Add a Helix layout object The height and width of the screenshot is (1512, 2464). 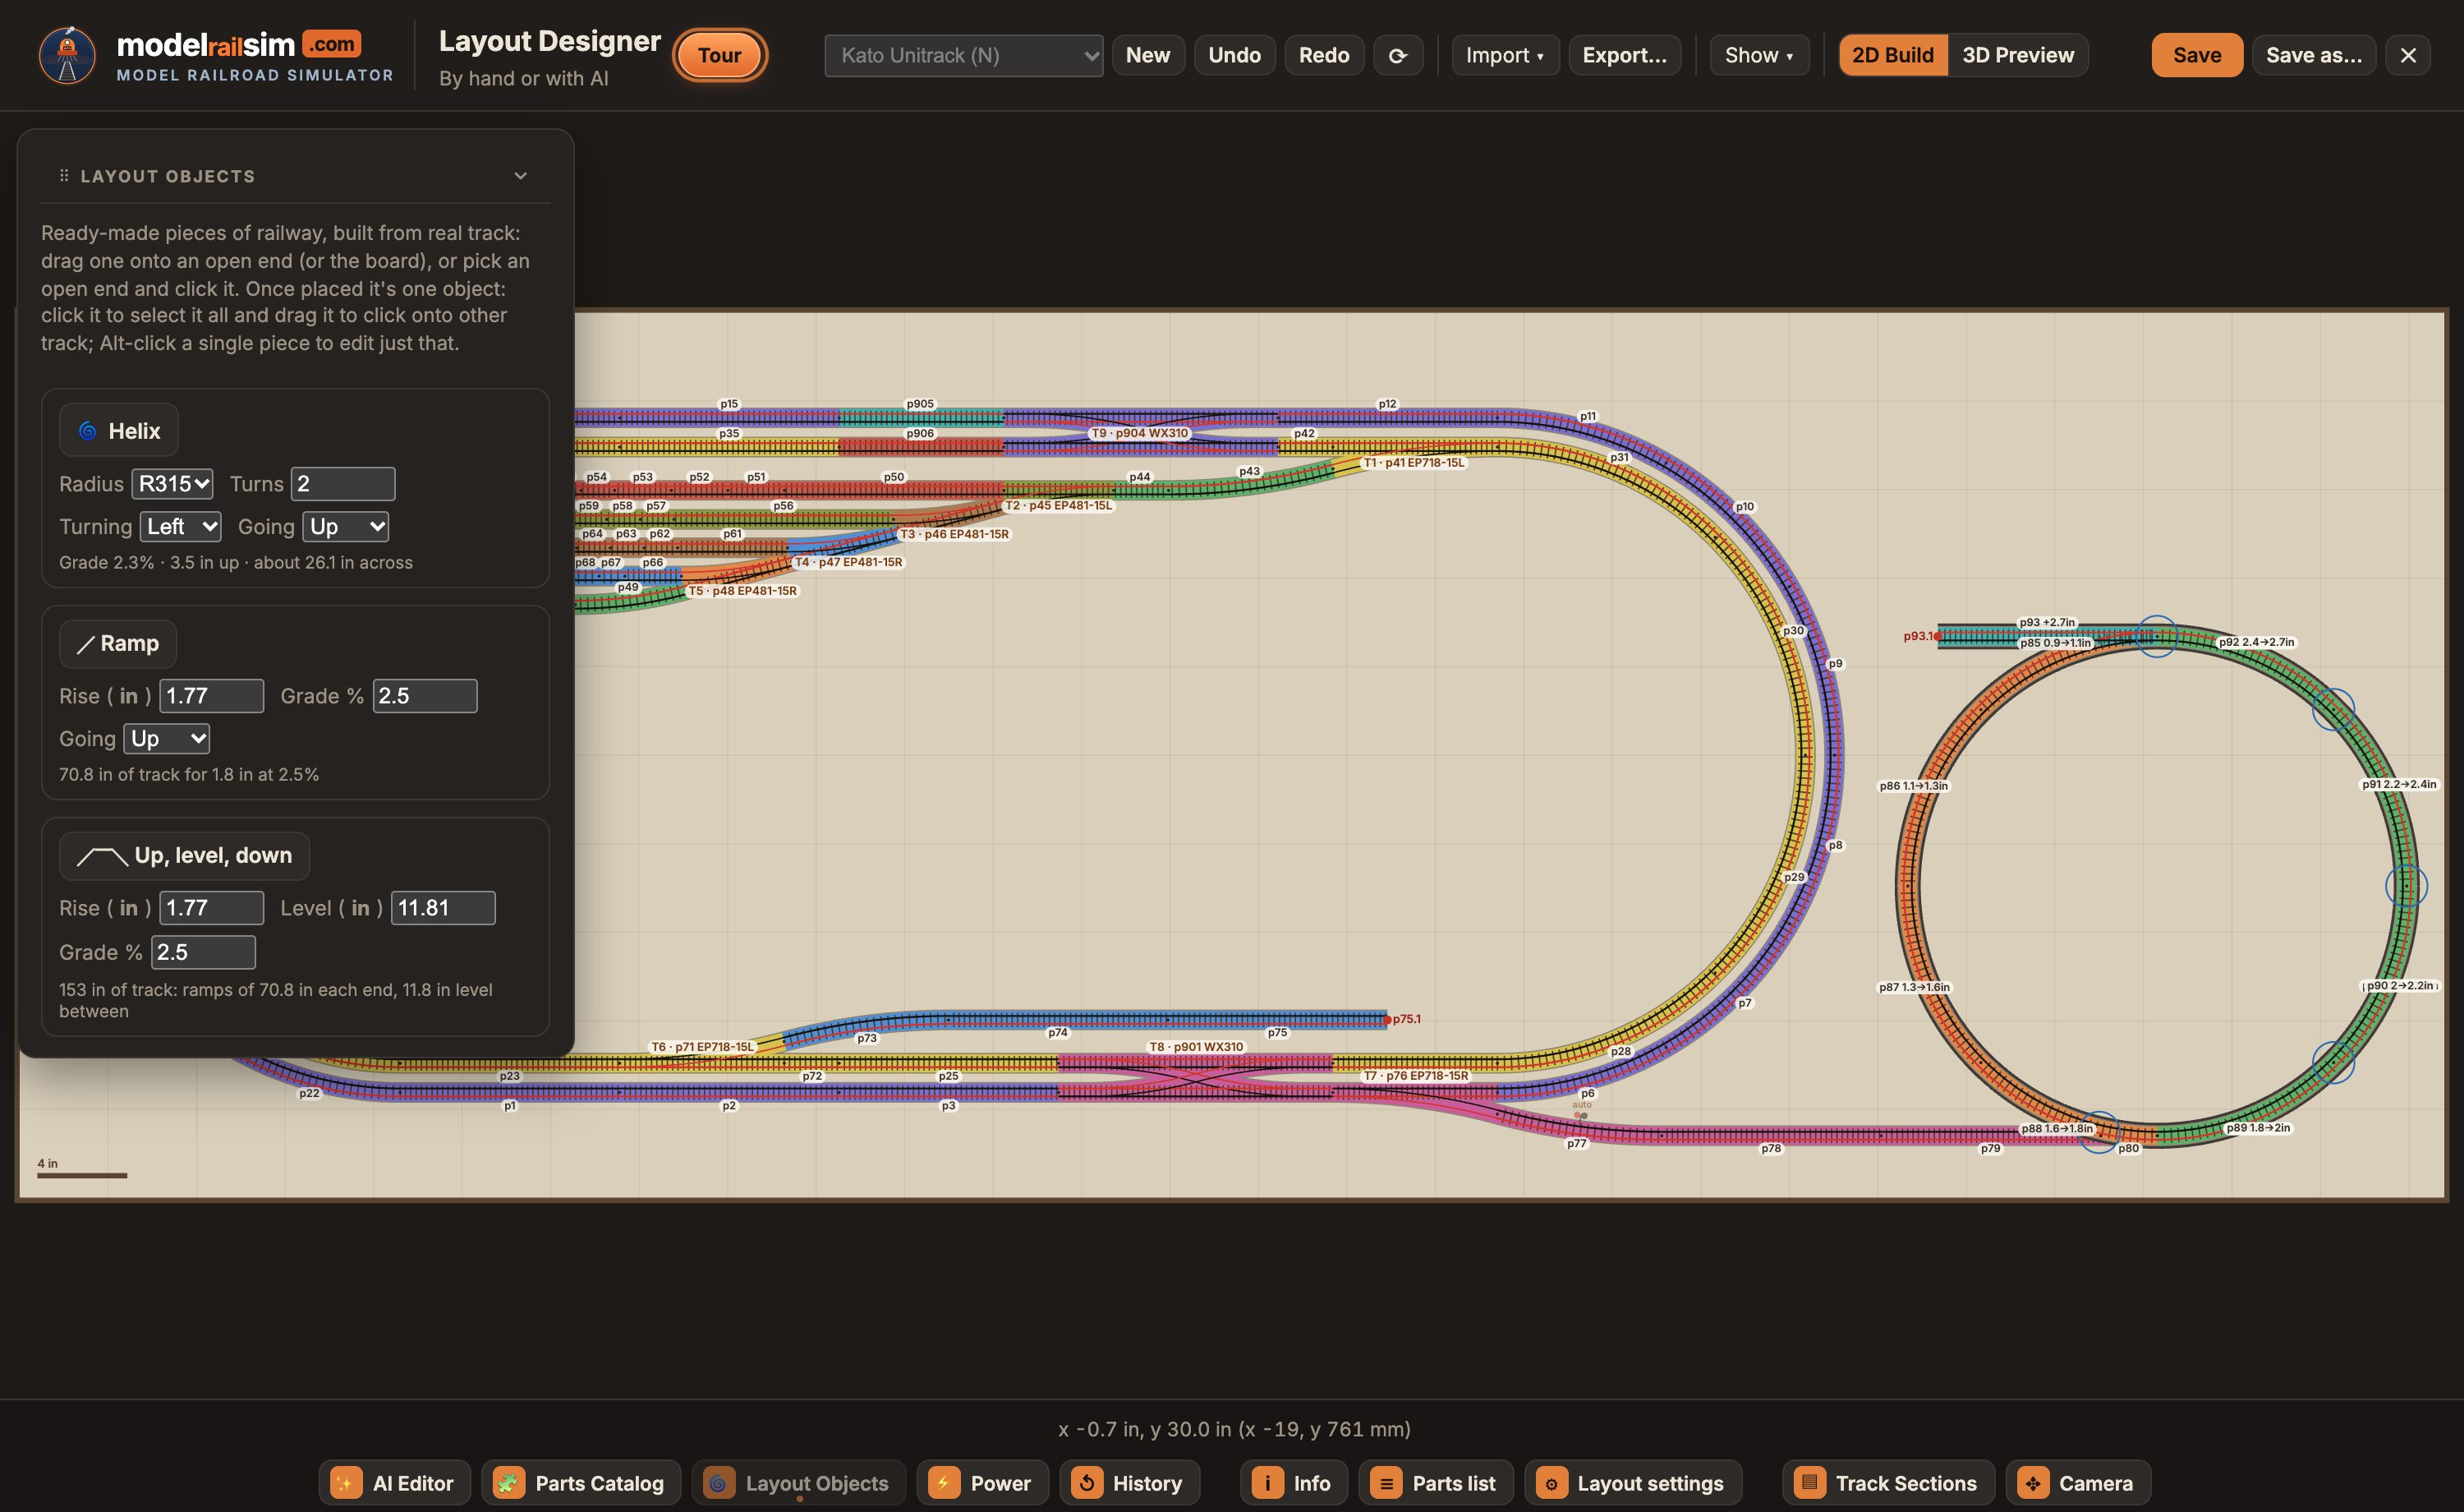[x=119, y=431]
